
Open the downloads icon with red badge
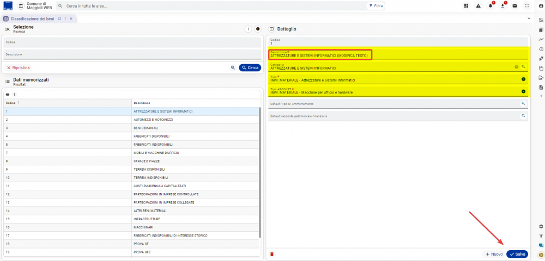coord(502,6)
